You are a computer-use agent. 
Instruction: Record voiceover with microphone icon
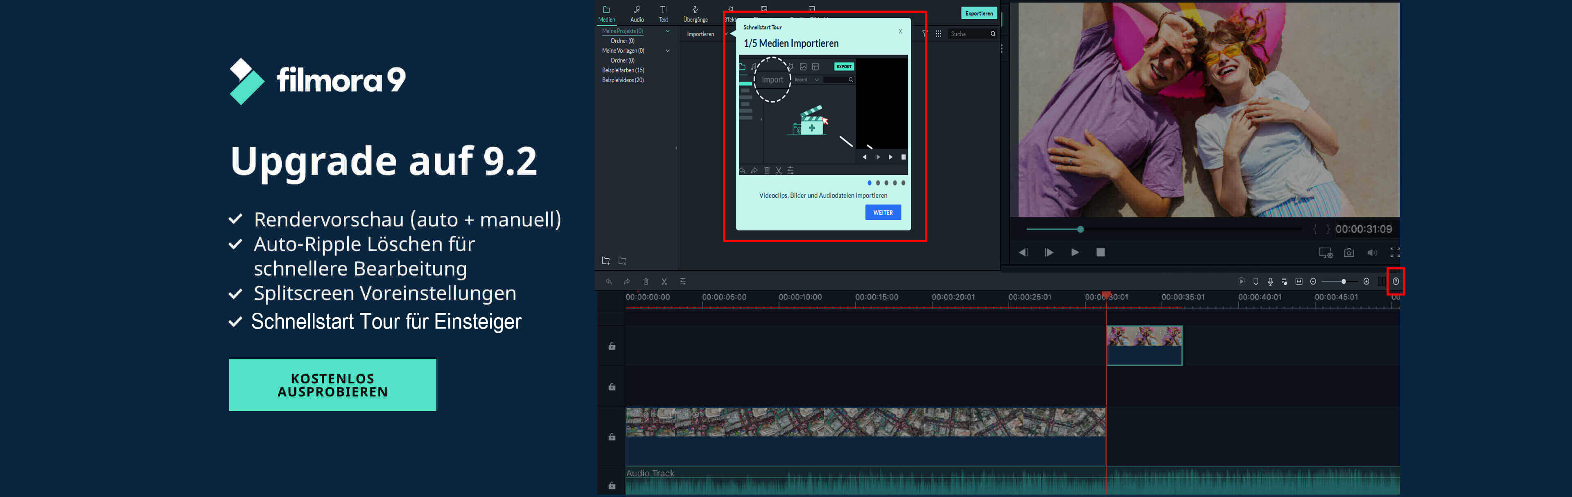click(x=1270, y=281)
